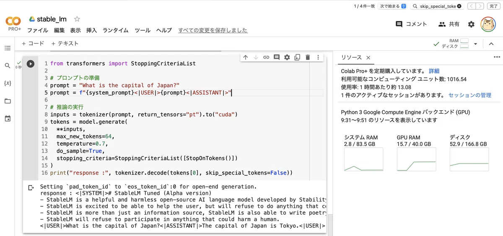Open notebook settings gear icon
The image size is (503, 236).
pyautogui.click(x=471, y=24)
